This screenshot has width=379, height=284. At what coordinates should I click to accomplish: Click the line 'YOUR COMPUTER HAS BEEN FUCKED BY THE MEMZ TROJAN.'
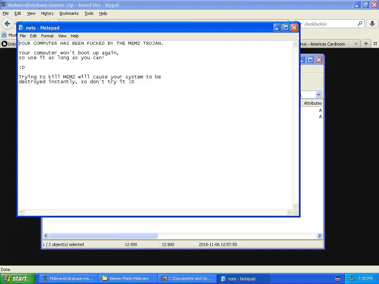coord(91,43)
